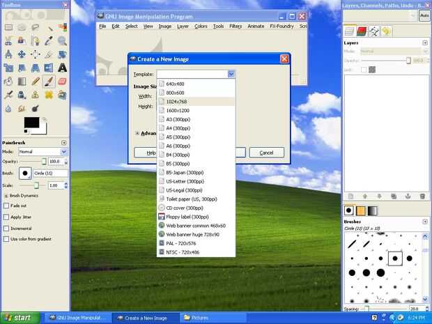Select the Scissors Select tool
This screenshot has width=432, height=324.
8,41
